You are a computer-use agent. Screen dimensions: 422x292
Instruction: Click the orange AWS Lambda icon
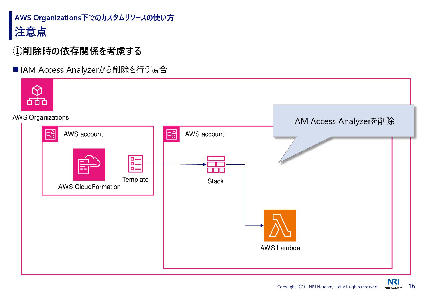[280, 225]
